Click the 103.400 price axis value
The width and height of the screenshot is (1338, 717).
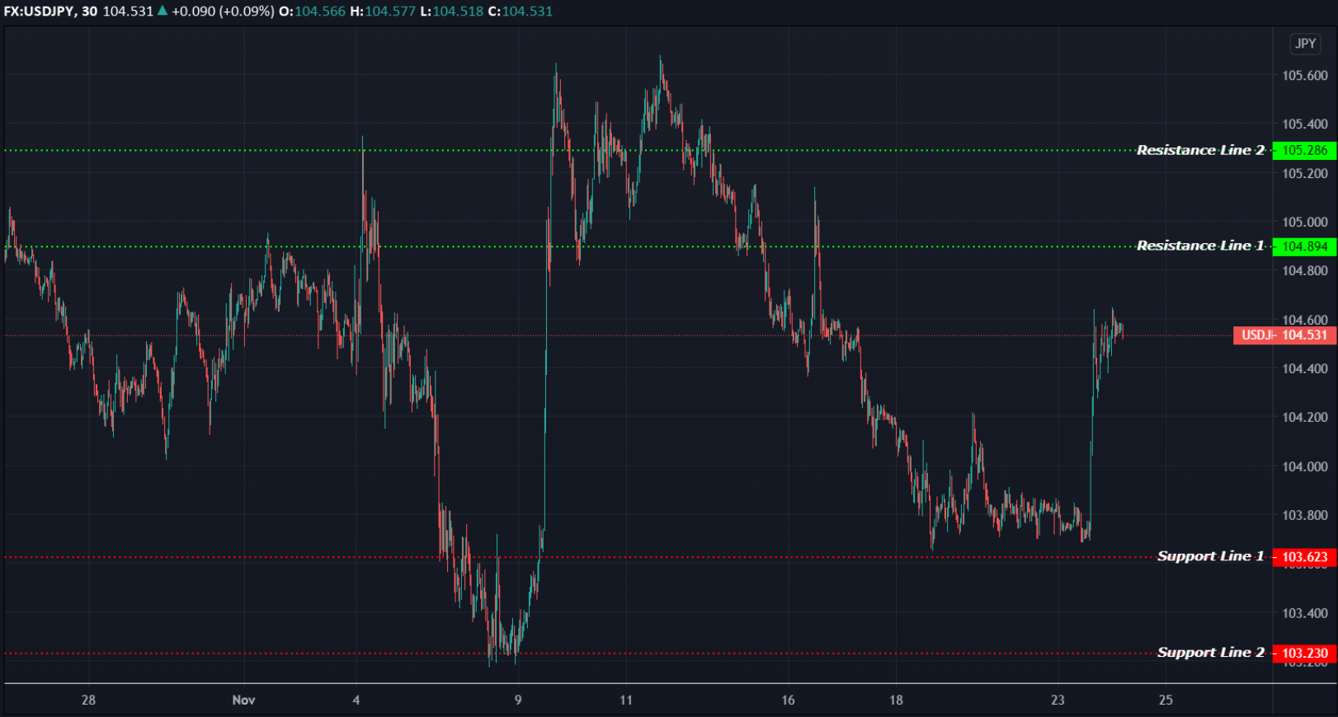pos(1304,613)
